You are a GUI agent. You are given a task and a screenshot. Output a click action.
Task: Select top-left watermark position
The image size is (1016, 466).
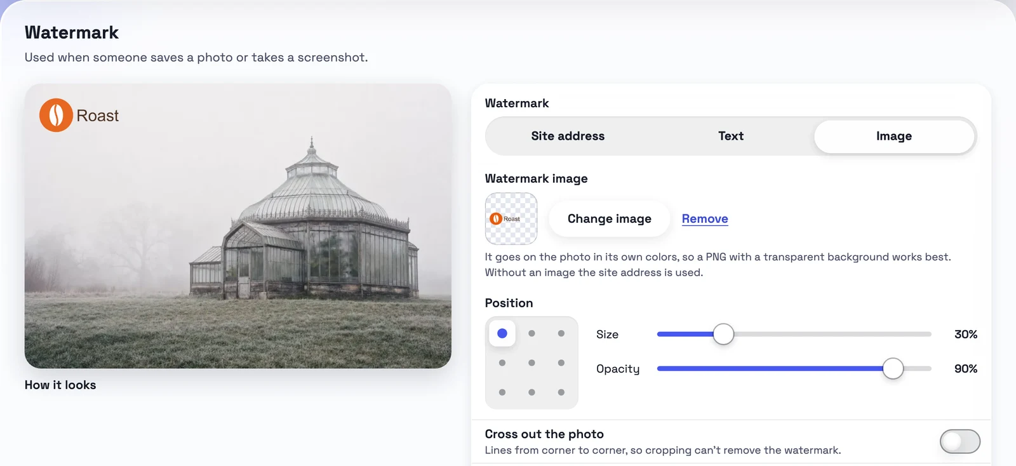(502, 333)
